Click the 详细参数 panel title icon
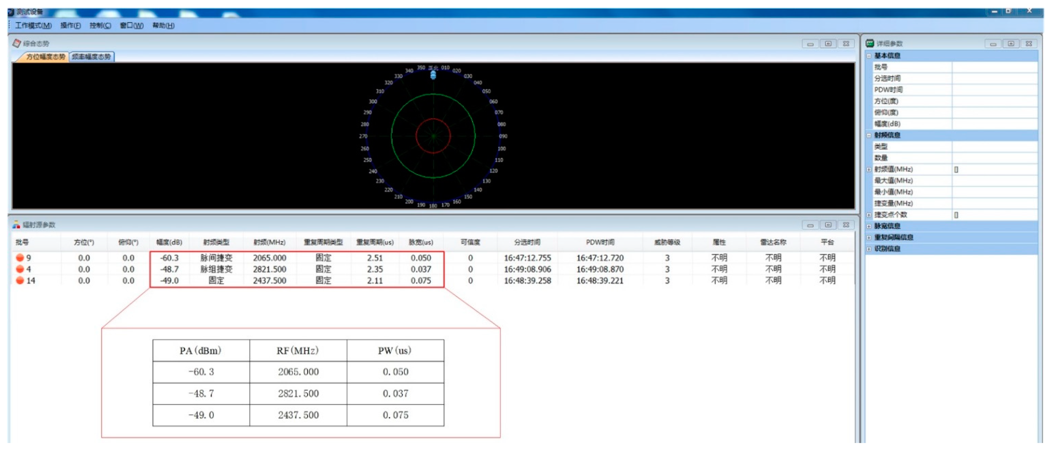 870,43
